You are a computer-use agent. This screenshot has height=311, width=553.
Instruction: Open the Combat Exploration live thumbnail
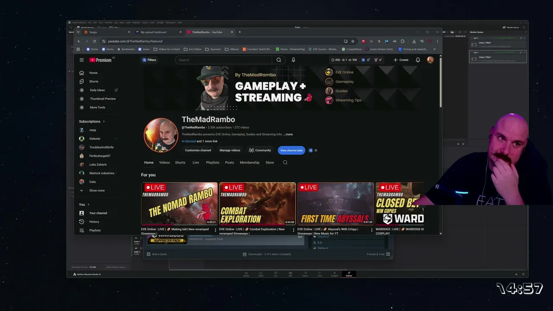[257, 204]
